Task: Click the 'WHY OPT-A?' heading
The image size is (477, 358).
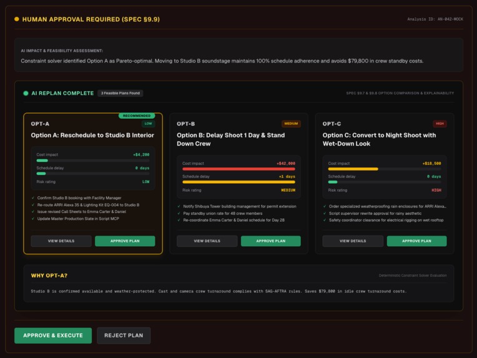Action: pyautogui.click(x=49, y=276)
